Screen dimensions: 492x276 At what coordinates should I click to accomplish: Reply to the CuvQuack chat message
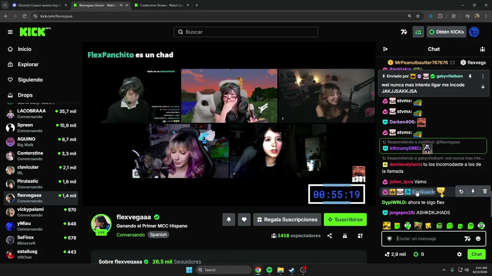[461, 191]
